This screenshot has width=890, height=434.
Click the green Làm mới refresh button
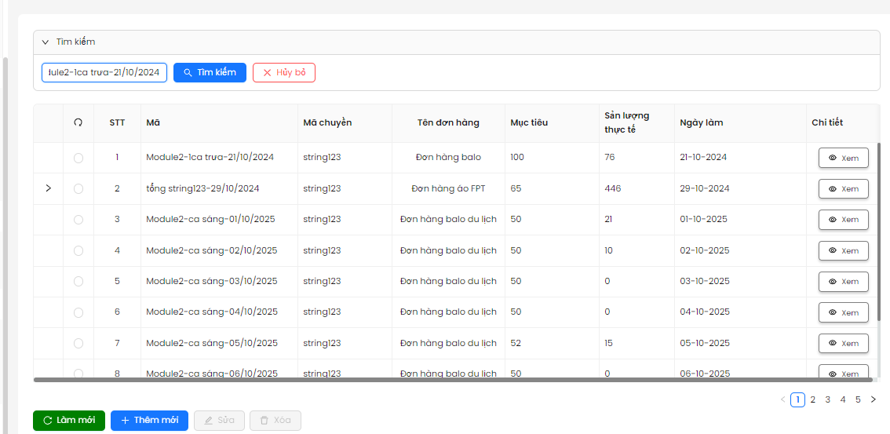69,421
